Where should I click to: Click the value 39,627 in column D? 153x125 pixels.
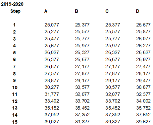tap(143, 122)
